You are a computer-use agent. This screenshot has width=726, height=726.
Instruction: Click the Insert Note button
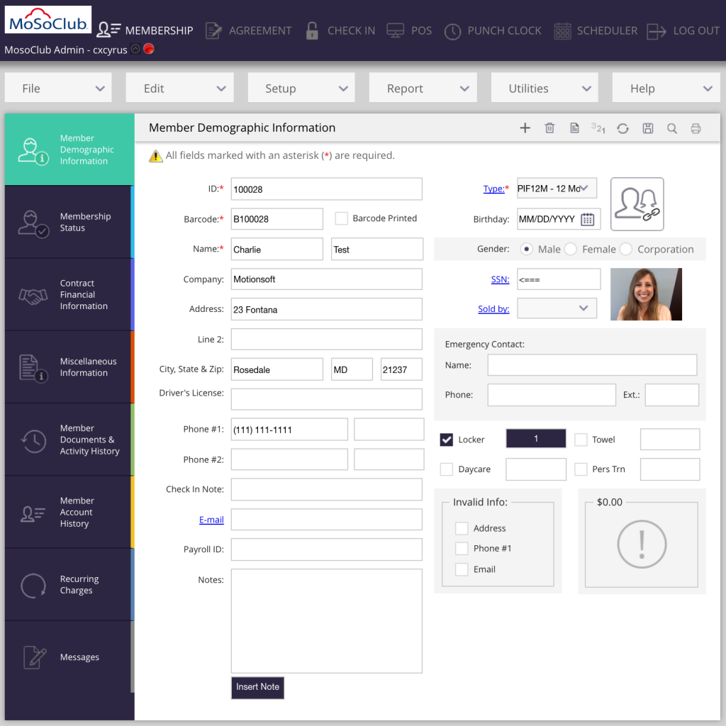[x=257, y=687]
